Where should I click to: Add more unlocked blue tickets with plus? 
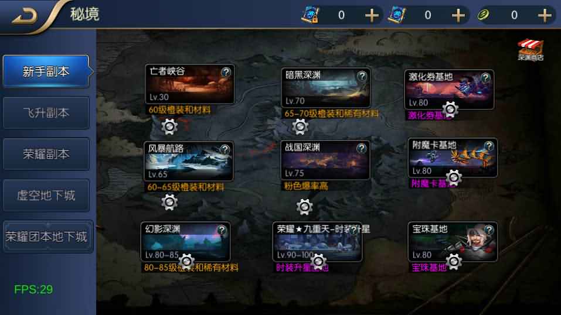[458, 15]
